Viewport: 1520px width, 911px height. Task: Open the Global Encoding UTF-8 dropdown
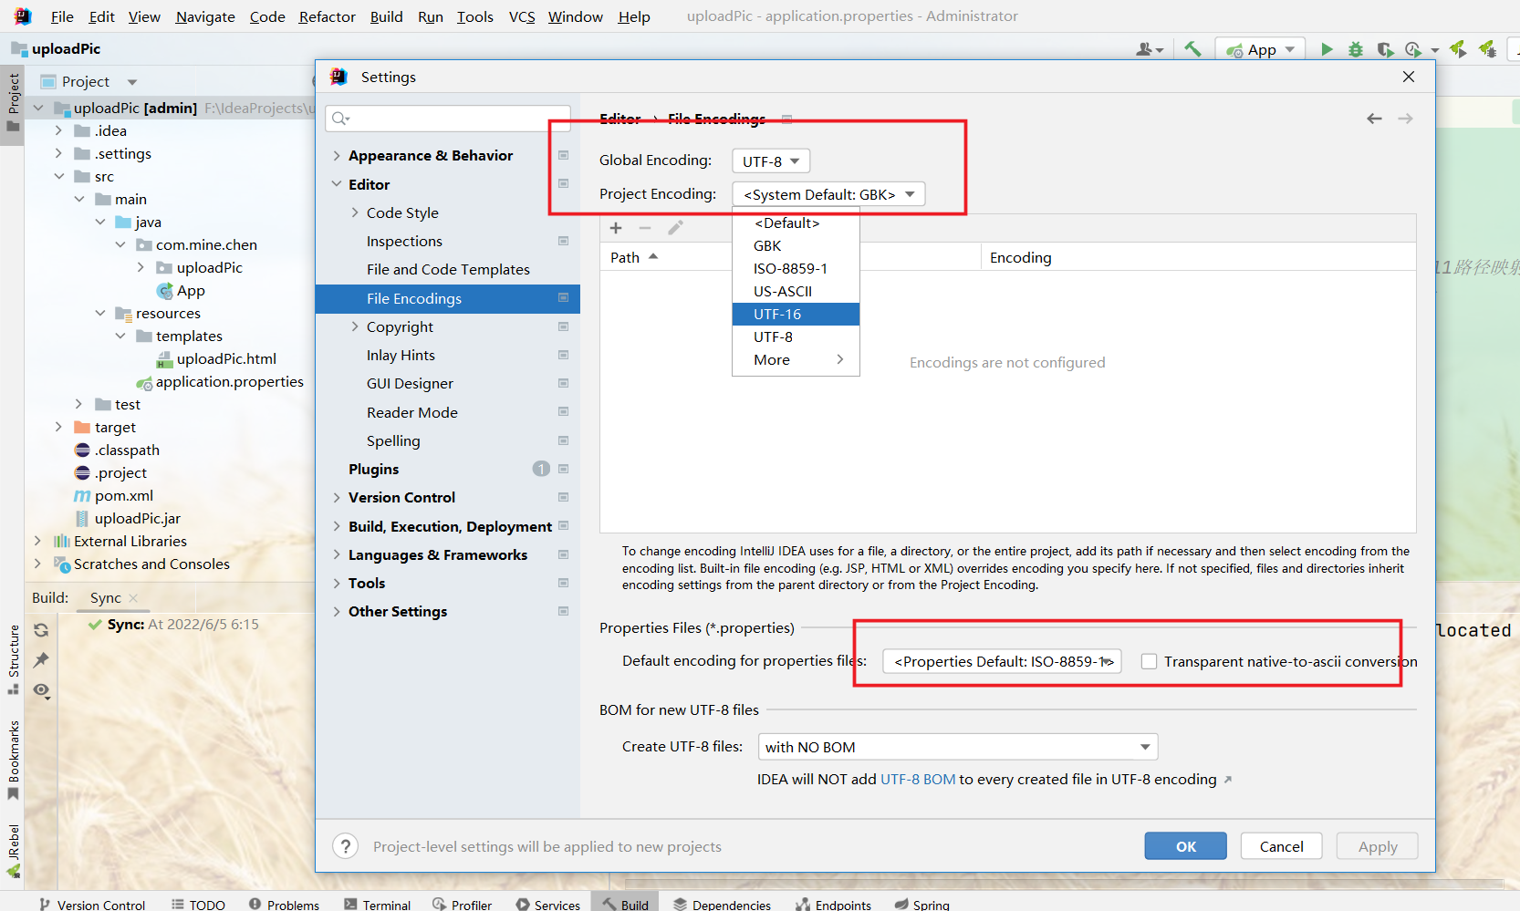[771, 161]
